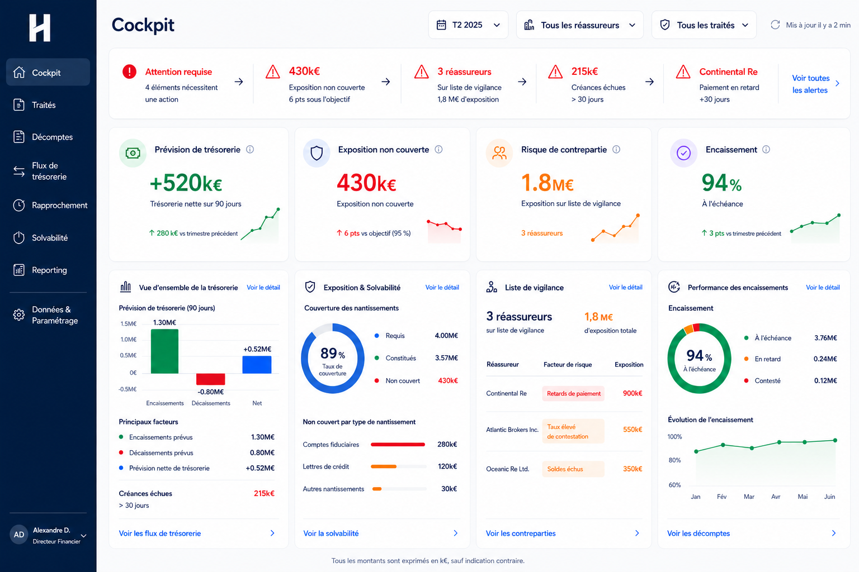This screenshot has width=859, height=572.
Task: Click the Performance des encaissements panel icon
Action: (x=674, y=287)
